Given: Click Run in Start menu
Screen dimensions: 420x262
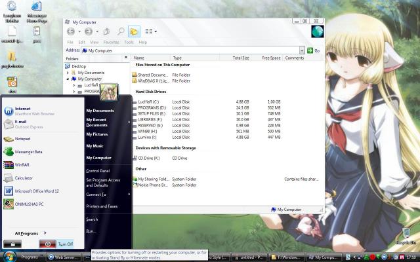Looking at the screenshot, I should click(91, 231).
